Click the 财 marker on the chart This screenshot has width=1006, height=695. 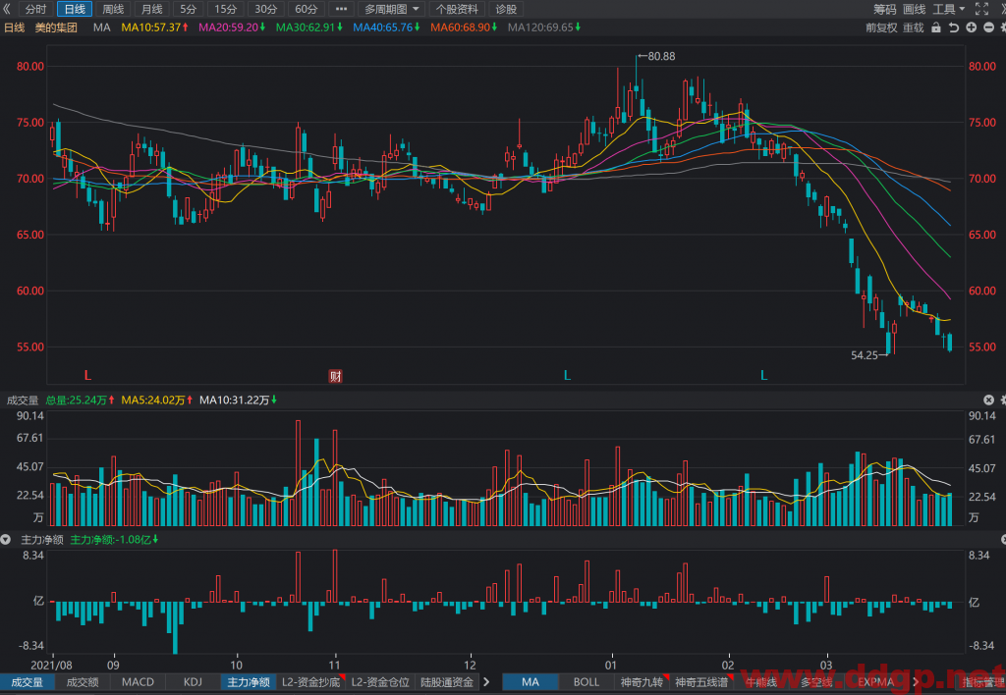335,376
